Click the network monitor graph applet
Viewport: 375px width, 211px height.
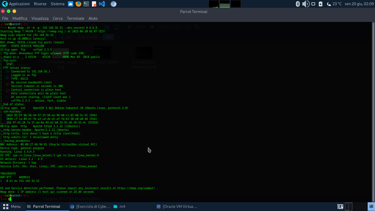click(236, 4)
